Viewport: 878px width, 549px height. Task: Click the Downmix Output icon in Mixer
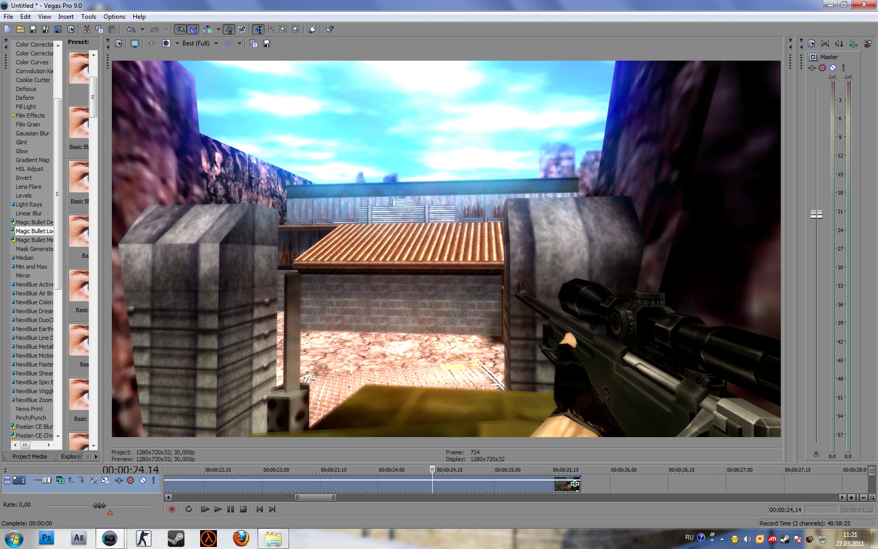point(825,43)
